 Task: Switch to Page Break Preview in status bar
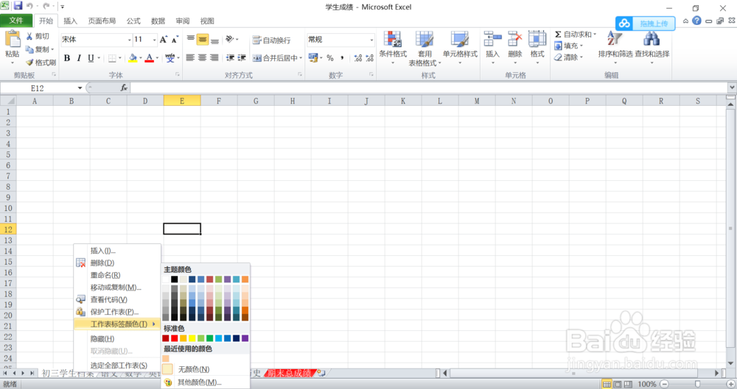tap(628, 385)
